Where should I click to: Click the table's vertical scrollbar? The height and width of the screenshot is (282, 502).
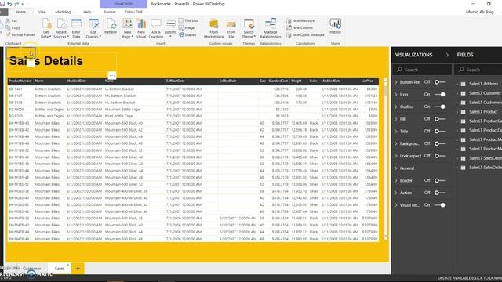click(x=386, y=158)
